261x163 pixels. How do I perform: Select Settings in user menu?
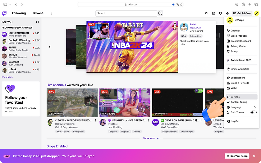coord(241,97)
